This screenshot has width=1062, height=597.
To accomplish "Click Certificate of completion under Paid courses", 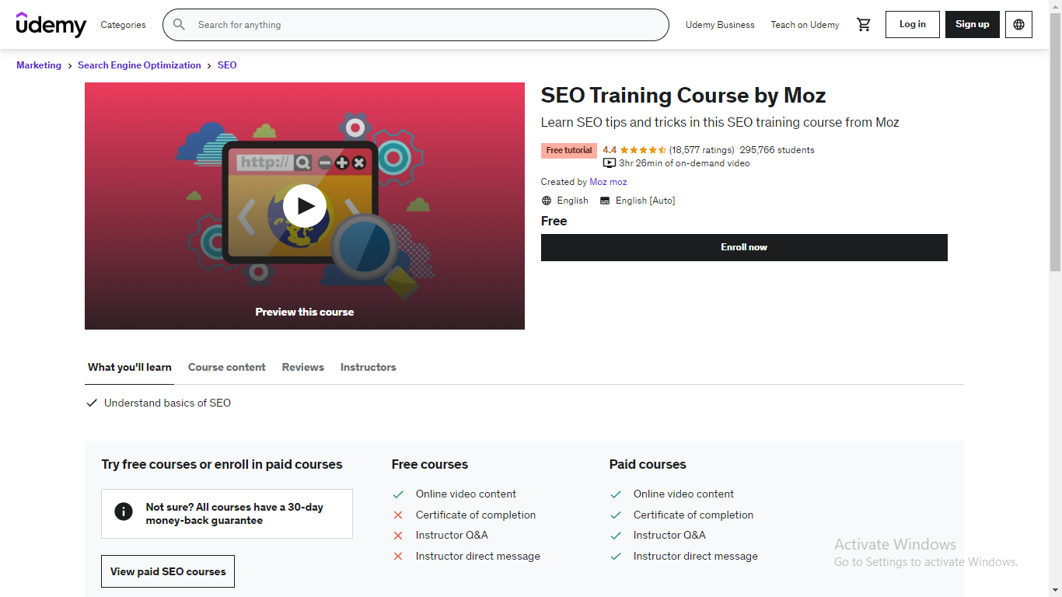I will coord(693,515).
